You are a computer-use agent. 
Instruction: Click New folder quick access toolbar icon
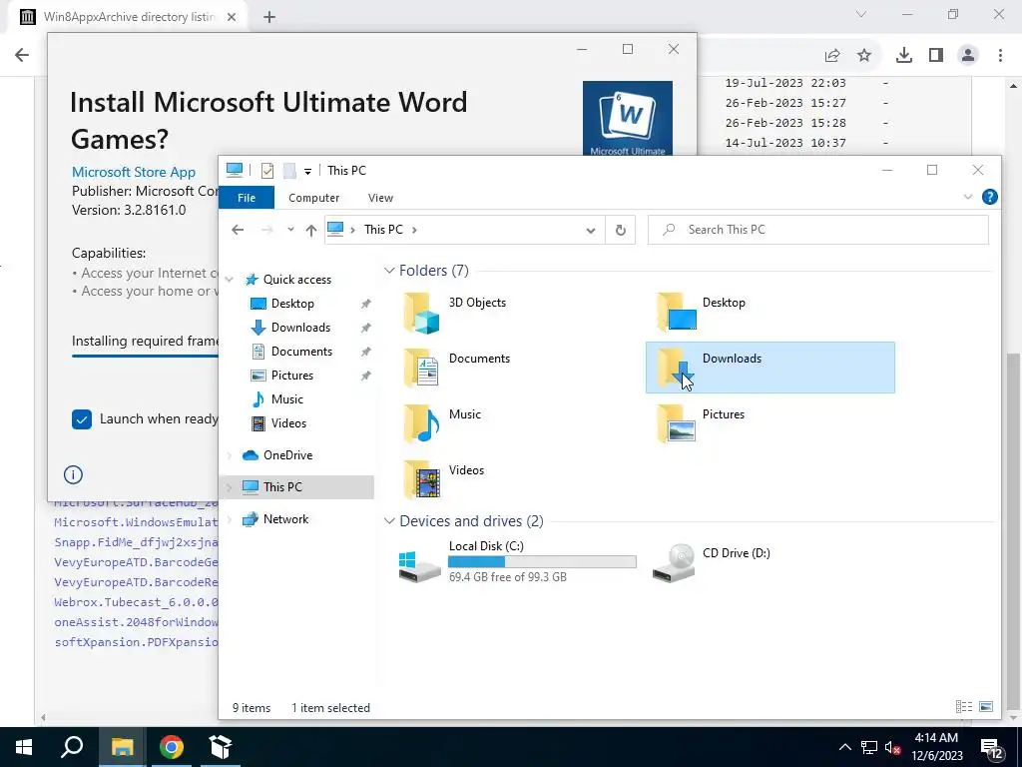point(289,171)
